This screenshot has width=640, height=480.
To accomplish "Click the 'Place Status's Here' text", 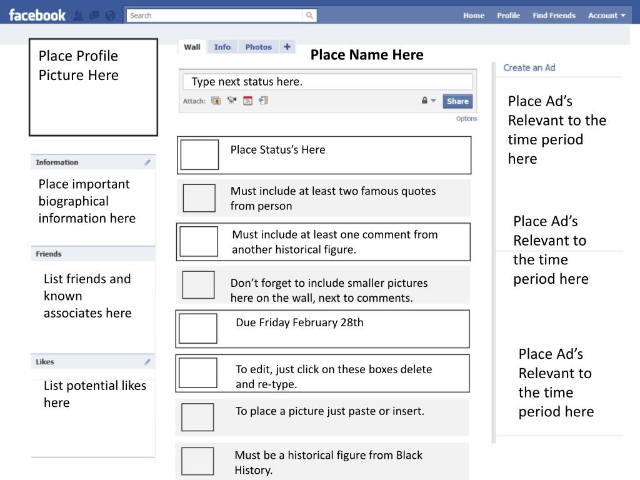I will (x=278, y=150).
